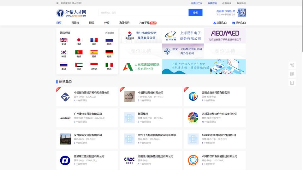Click the 我要招聘 top link
The image size is (303, 170).
click(x=212, y=3)
